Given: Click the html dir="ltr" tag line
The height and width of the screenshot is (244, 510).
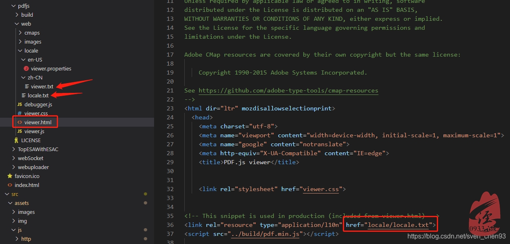Looking at the screenshot, I should [259, 108].
